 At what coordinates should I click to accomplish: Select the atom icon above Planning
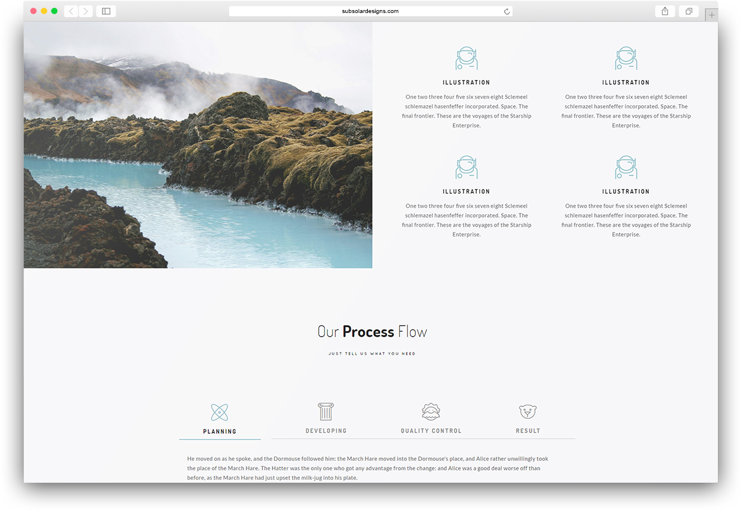220,412
